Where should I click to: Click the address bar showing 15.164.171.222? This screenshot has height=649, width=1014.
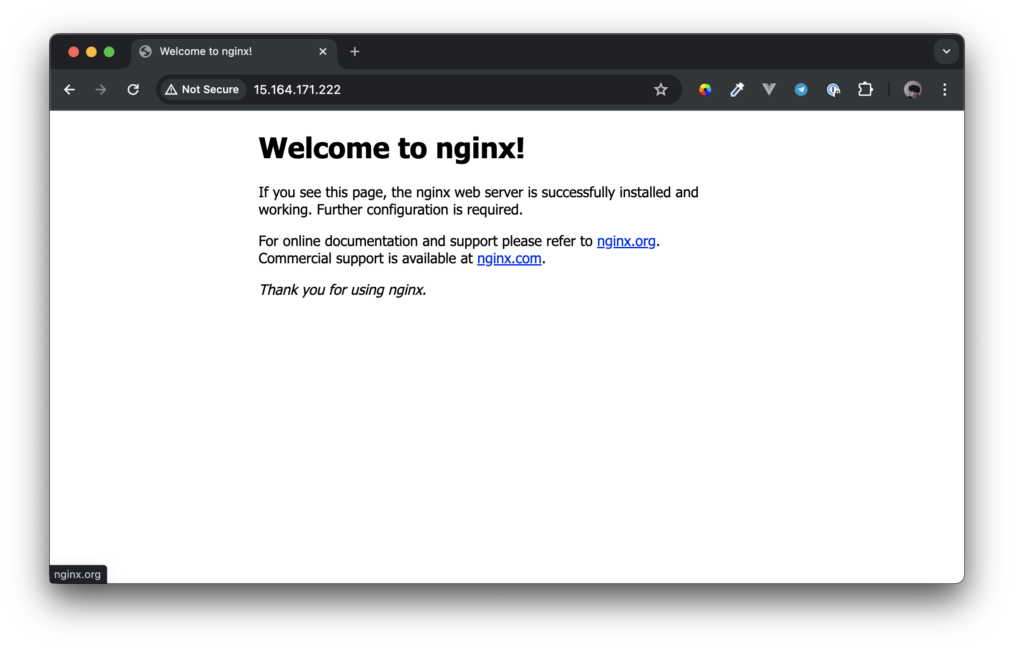[x=444, y=90]
